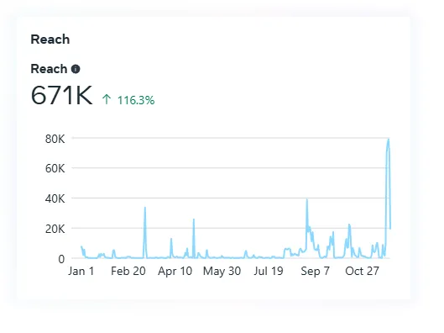444x333 pixels.
Task: Click the info icon beside Reach
Action: pyautogui.click(x=76, y=69)
